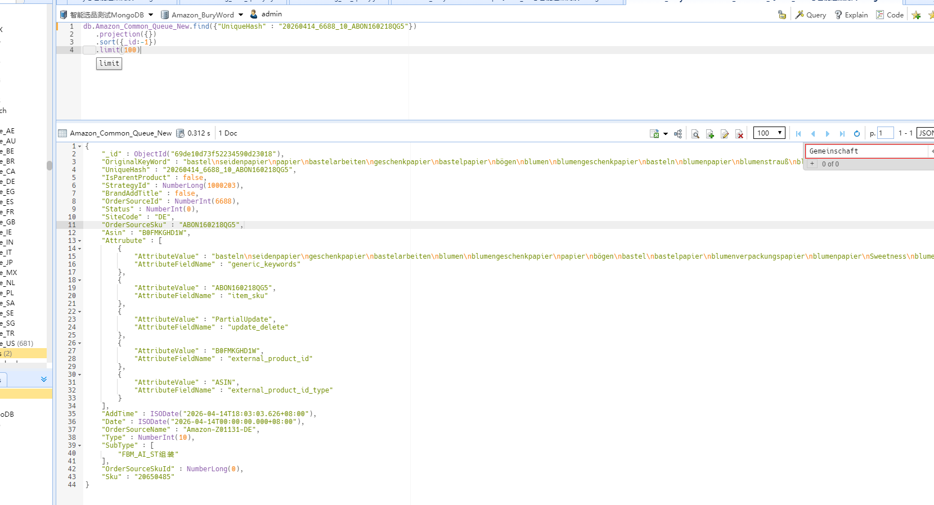Fold the item_sku object at line 18
This screenshot has height=505, width=934.
(x=80, y=280)
